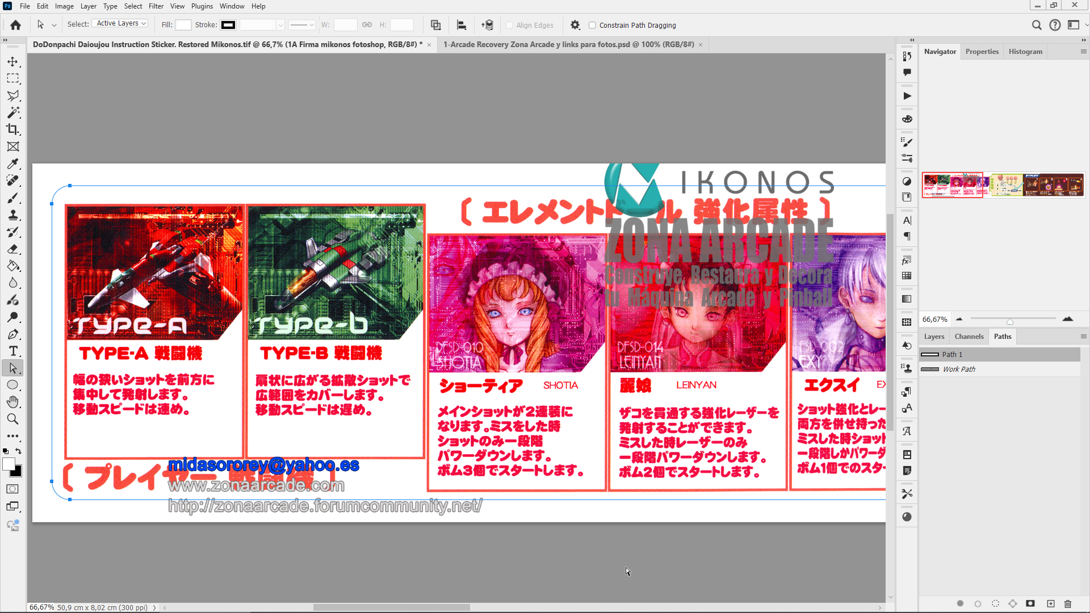This screenshot has height=613, width=1090.
Task: Switch to the Histogram tab
Action: (1025, 52)
